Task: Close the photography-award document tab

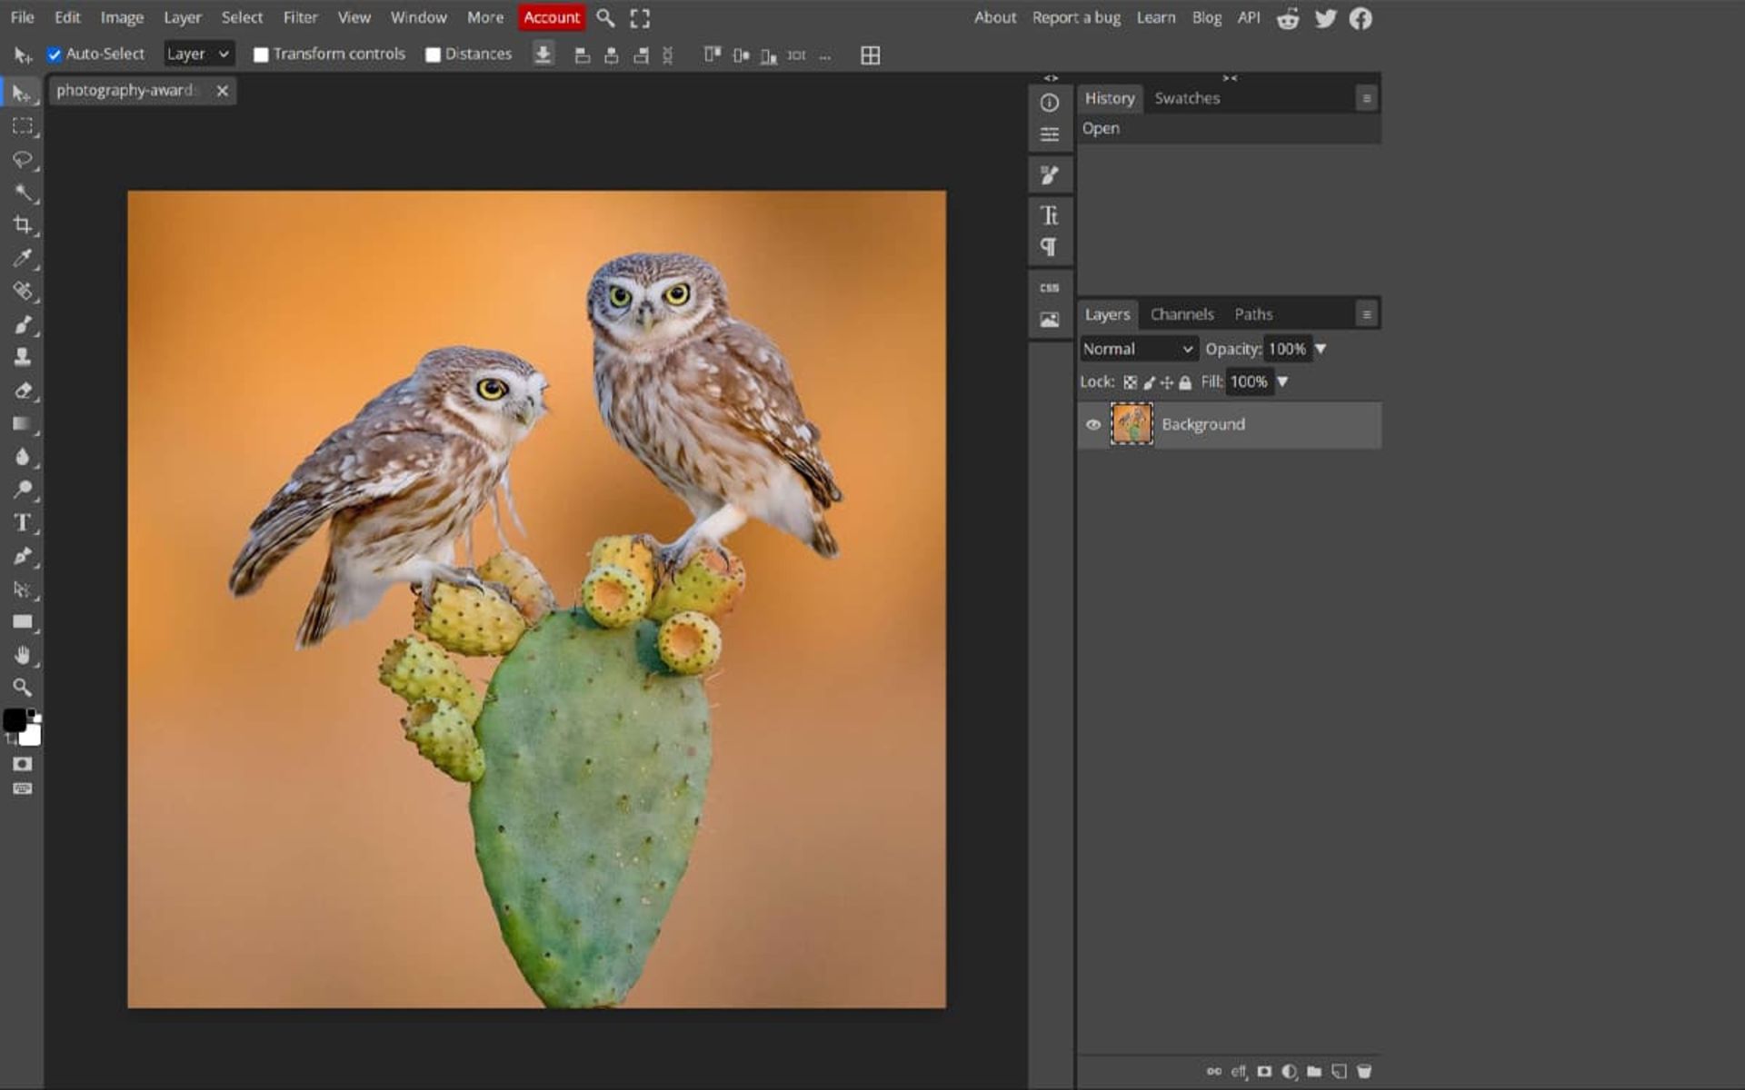Action: (222, 91)
